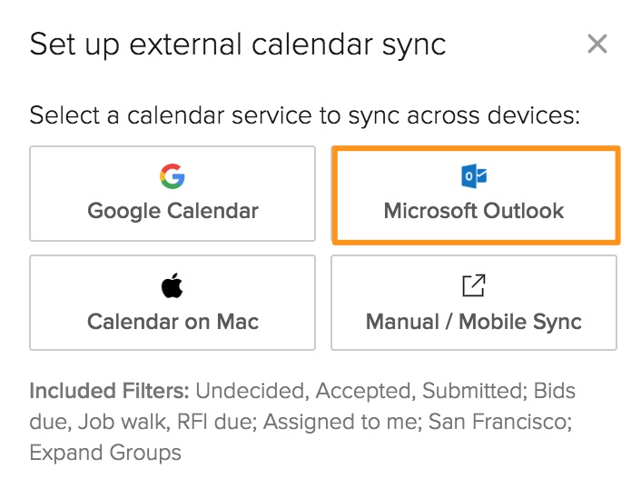This screenshot has height=489, width=641.
Task: Click the "Expand Groups" filter text
Action: [x=105, y=453]
